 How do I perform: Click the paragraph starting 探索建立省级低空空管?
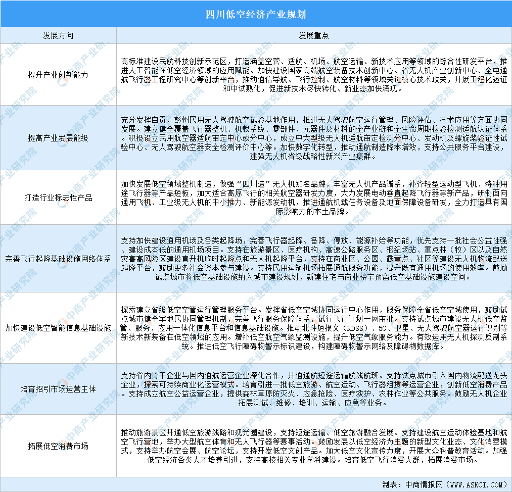click(314, 328)
